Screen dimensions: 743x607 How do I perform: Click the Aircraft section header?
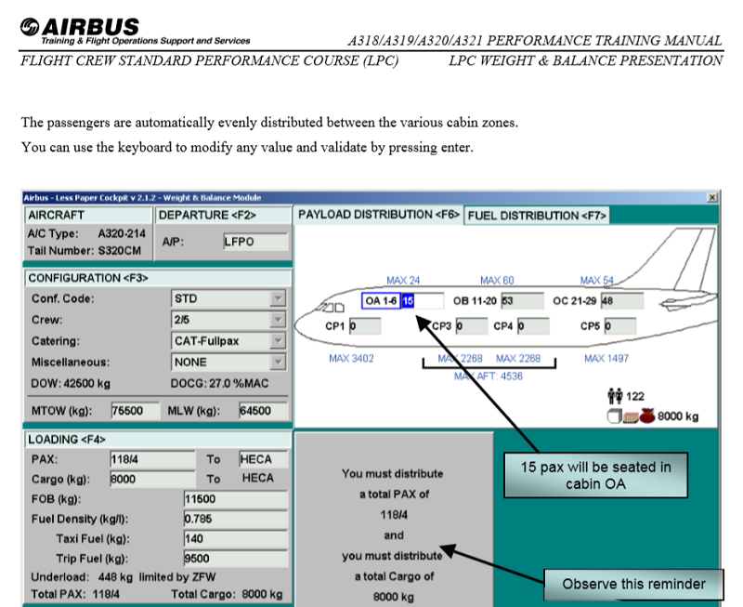click(x=88, y=216)
